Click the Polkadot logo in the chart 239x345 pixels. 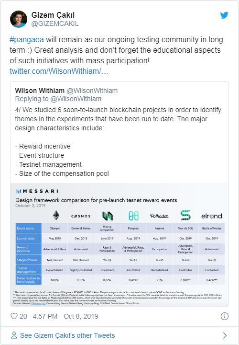(159, 216)
